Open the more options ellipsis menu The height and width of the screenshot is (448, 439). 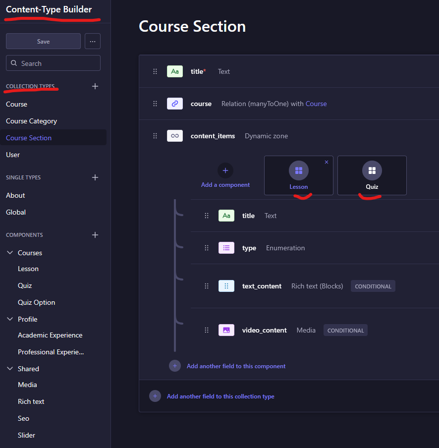93,41
